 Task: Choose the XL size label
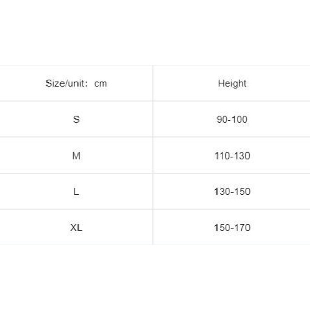point(76,228)
